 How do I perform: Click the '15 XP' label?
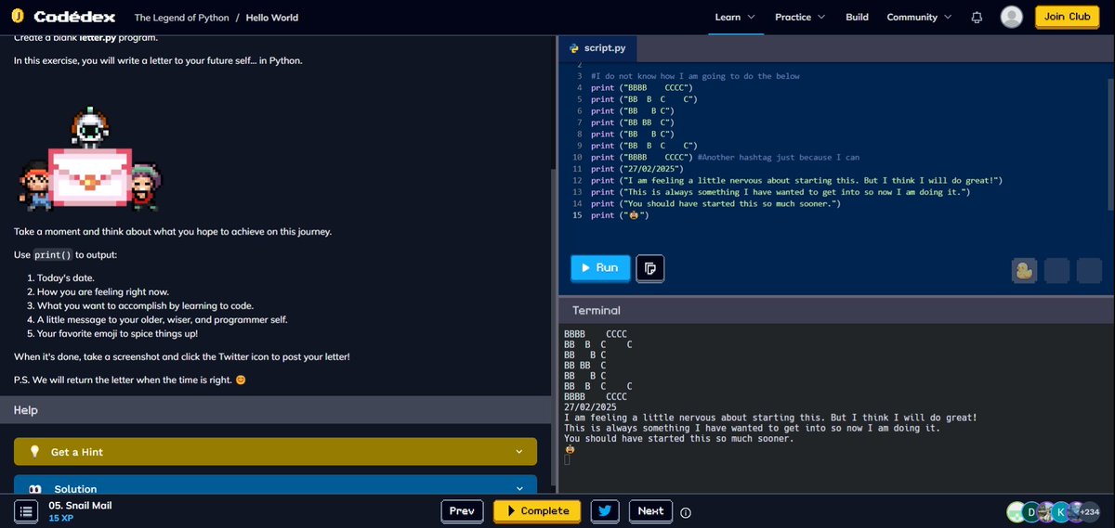[x=61, y=518]
